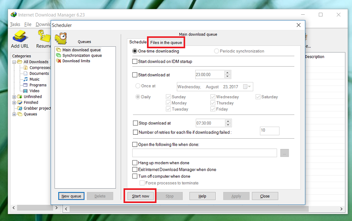Decrease the start download time spinner
The image size is (352, 221).
[228, 76]
